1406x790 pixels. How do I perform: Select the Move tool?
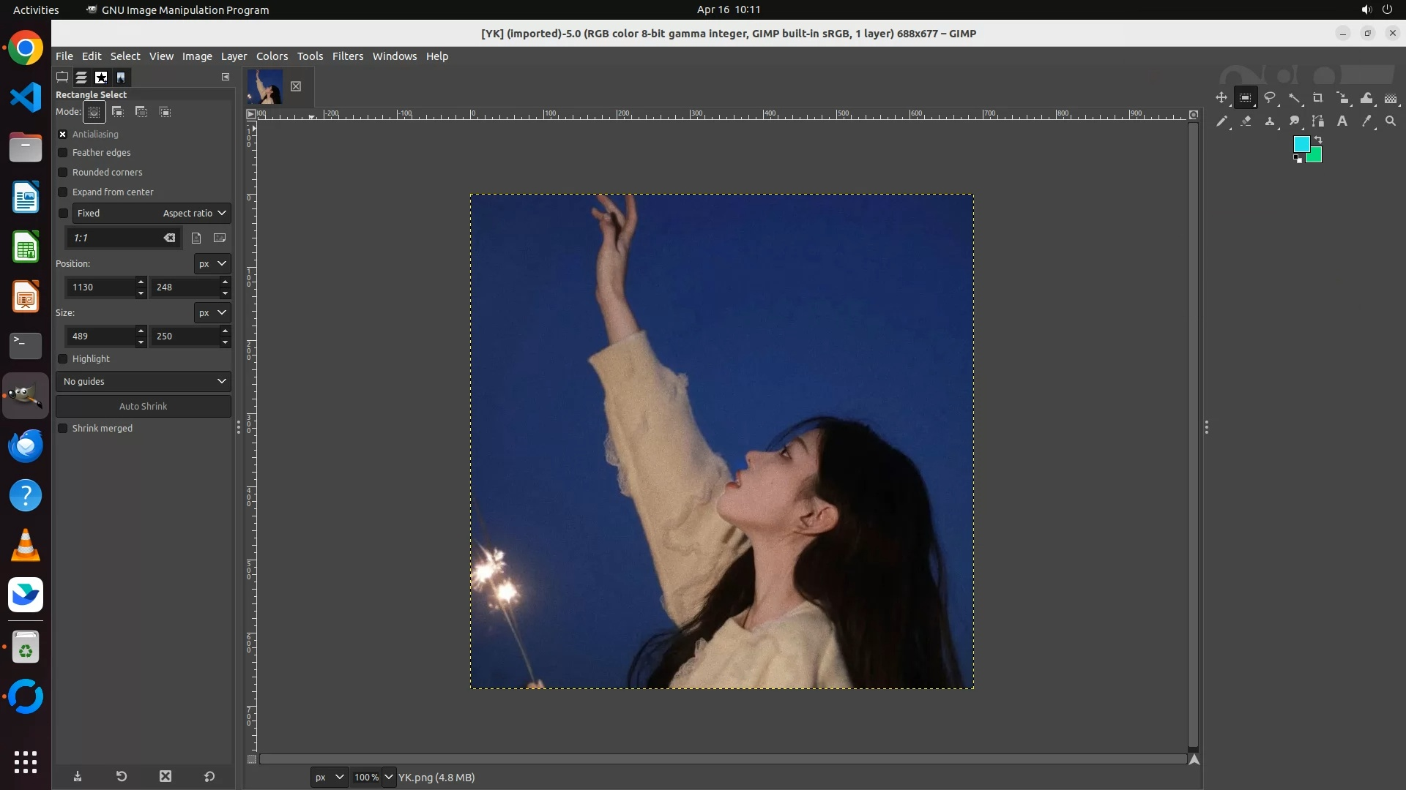1221,98
